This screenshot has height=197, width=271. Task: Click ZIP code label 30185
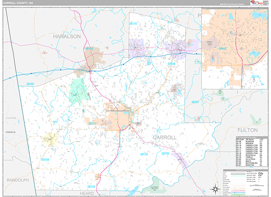(x=165, y=154)
